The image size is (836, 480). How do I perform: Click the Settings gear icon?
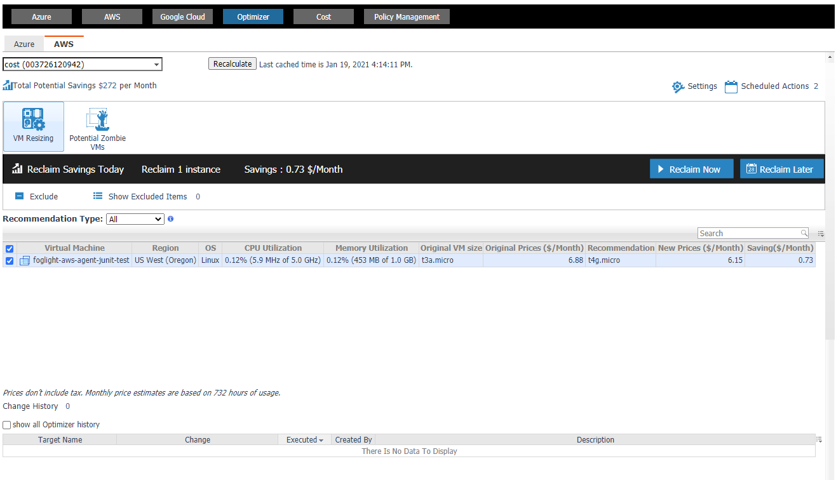click(678, 87)
